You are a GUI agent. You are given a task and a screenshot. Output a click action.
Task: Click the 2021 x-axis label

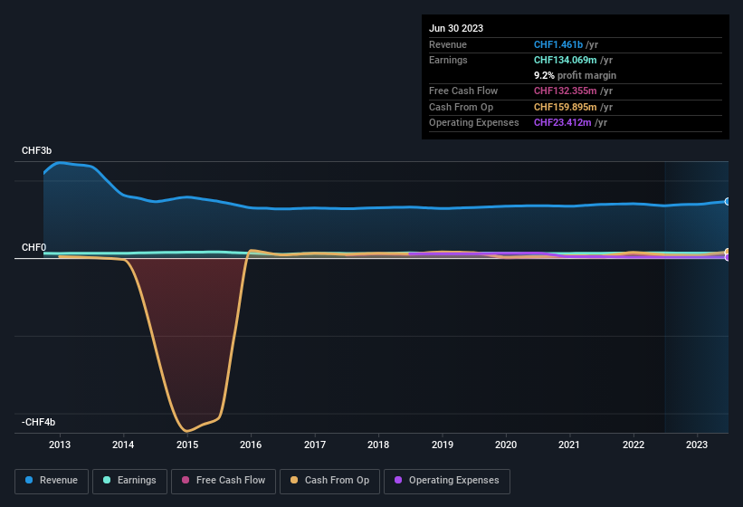[x=569, y=445]
